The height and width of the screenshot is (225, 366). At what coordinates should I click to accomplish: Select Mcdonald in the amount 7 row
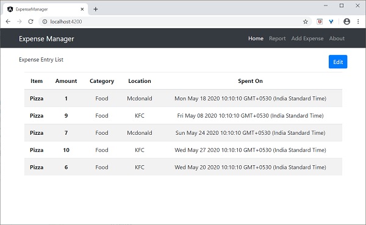[140, 133]
